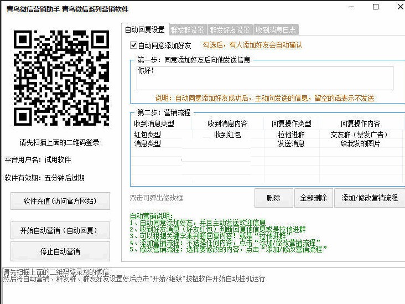405x304 pixels.
Task: Click the login QR code image
Action: point(61,78)
